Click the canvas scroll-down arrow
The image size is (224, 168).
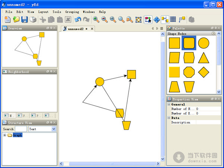tap(162, 159)
